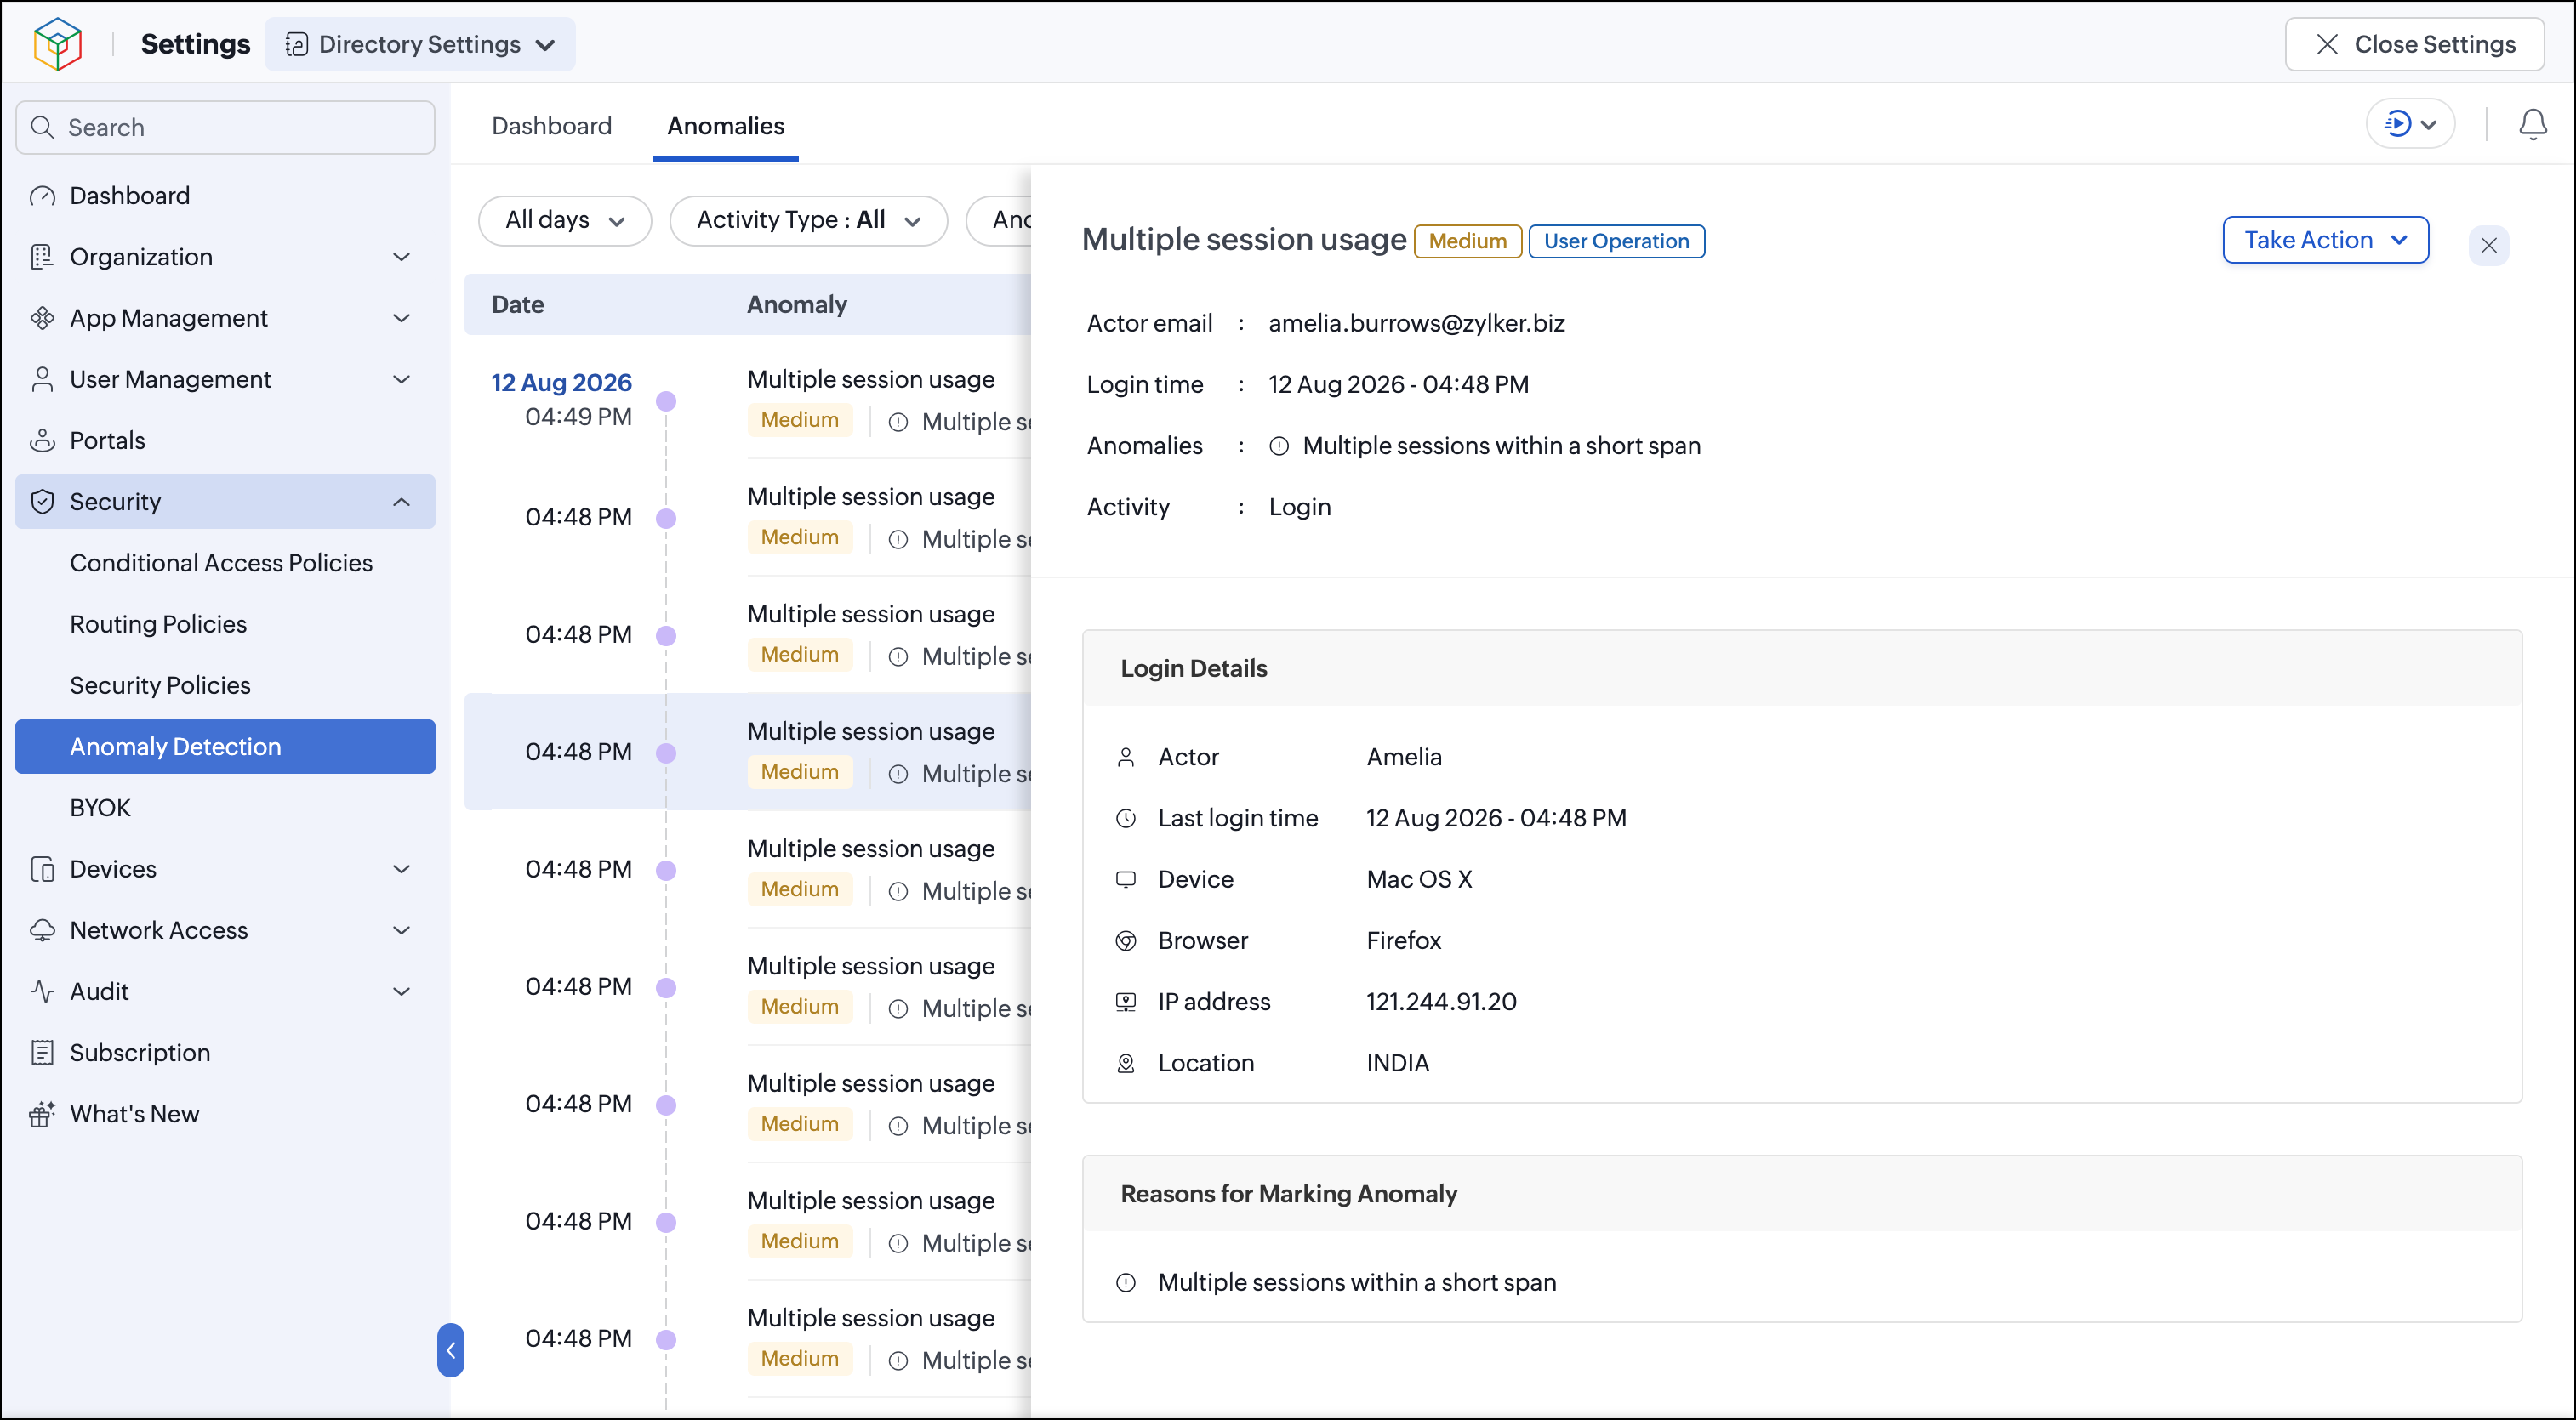Click the Date column header

(x=518, y=304)
